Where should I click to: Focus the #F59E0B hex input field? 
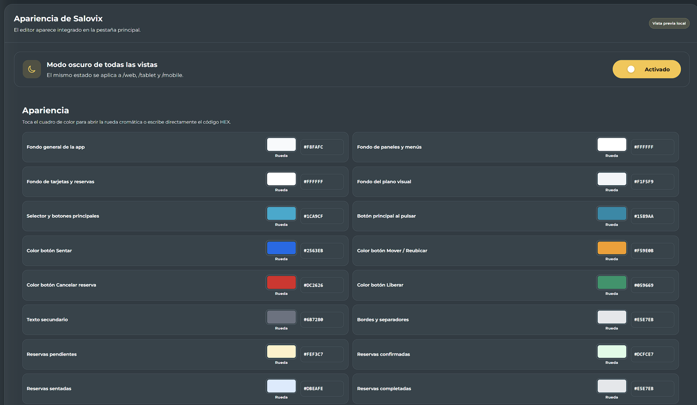click(x=652, y=251)
